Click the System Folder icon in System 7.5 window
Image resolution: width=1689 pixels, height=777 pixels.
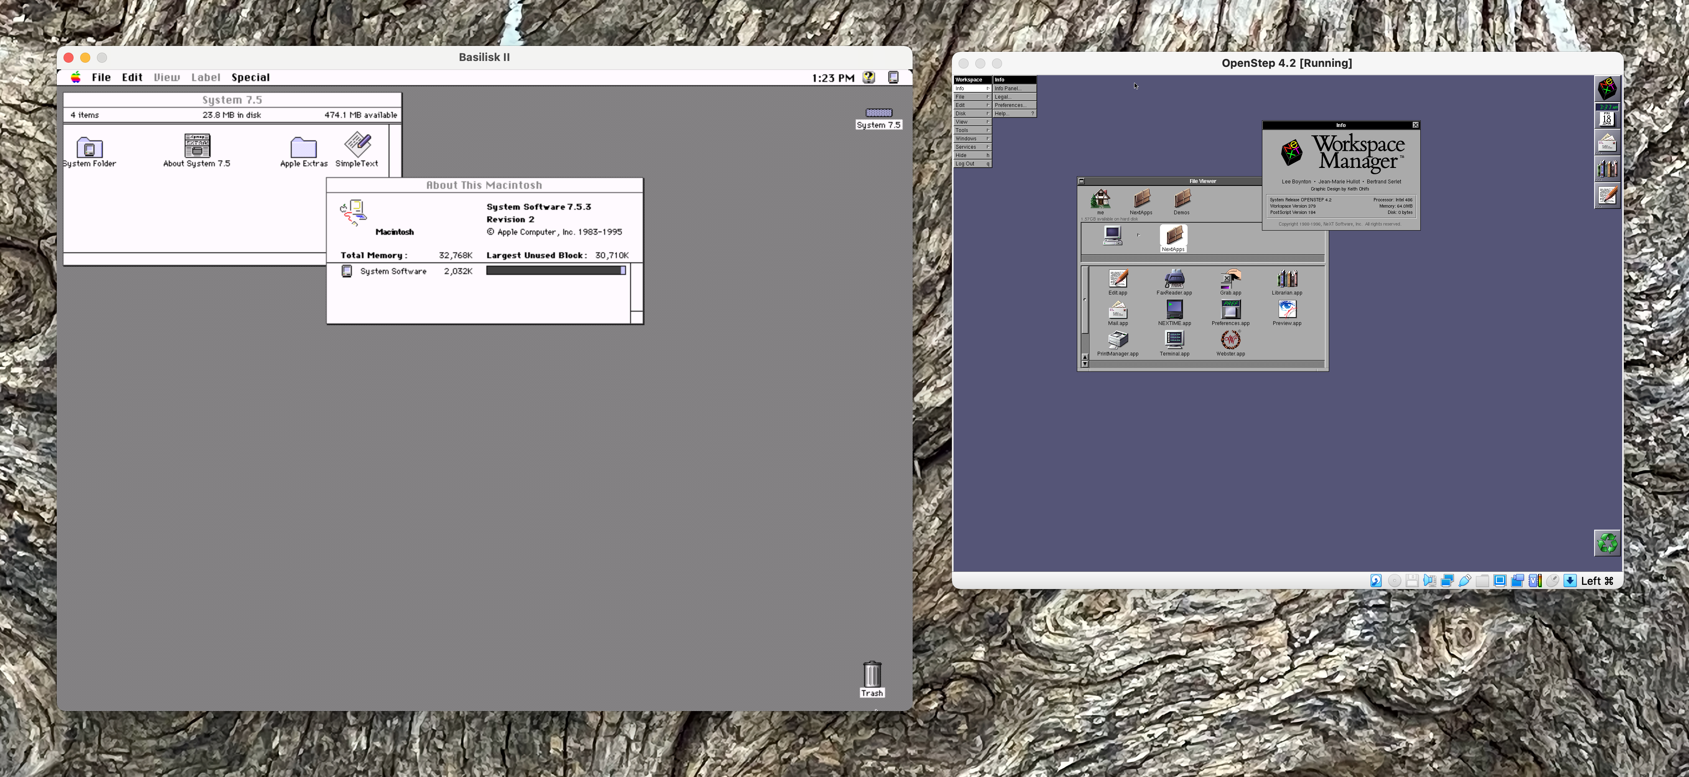click(89, 147)
